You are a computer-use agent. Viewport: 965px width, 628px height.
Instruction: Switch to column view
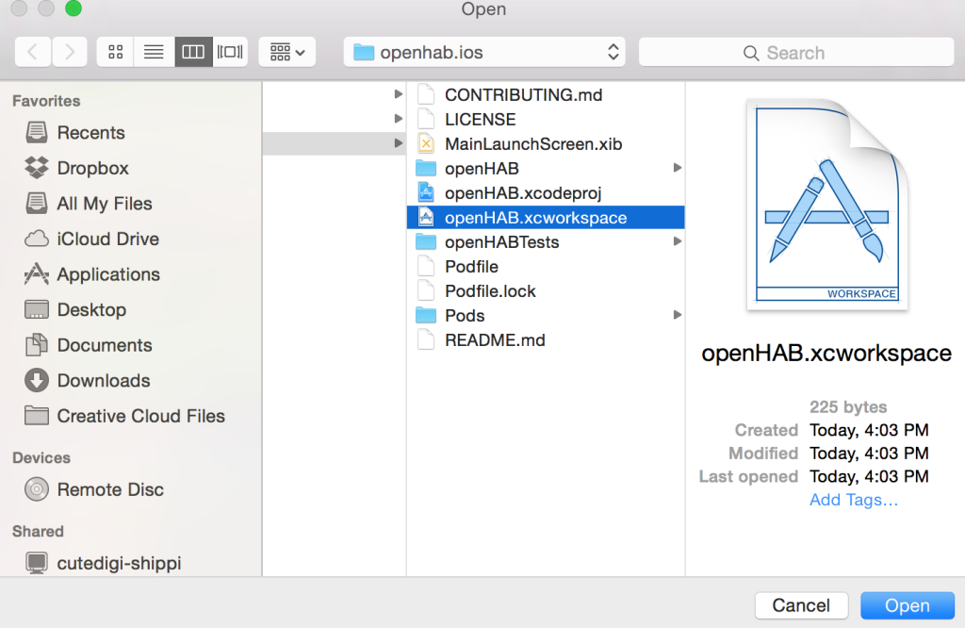click(x=193, y=52)
